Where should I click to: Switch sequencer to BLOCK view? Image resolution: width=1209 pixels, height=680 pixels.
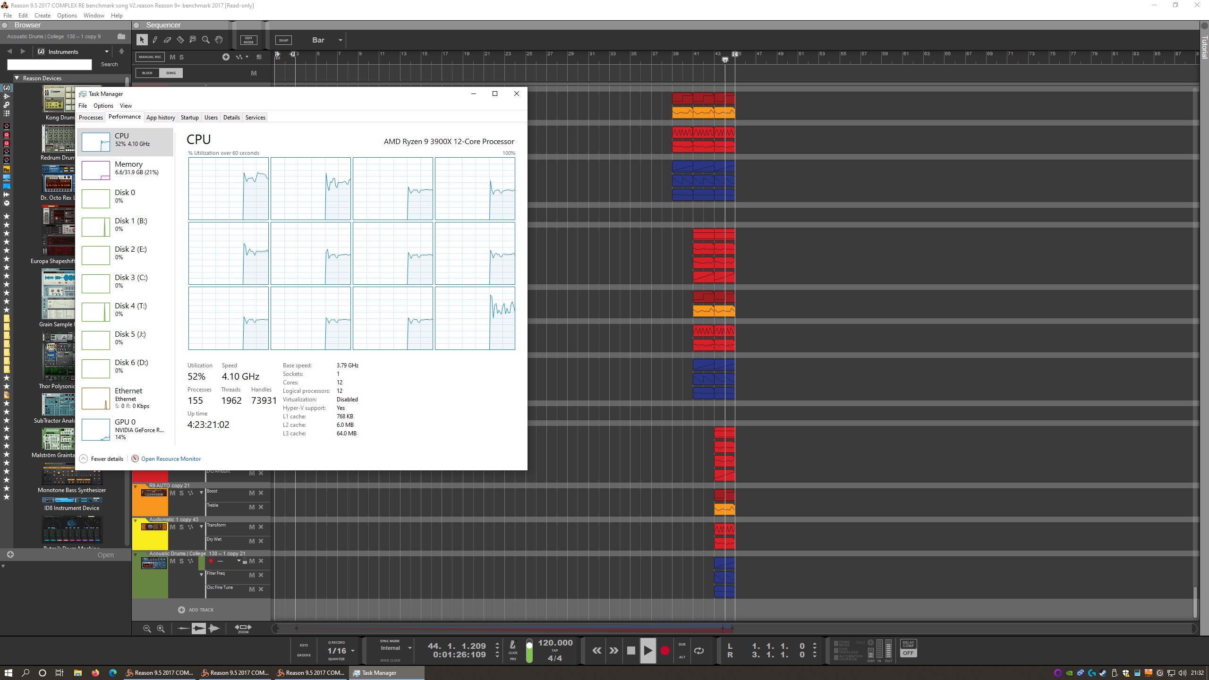click(147, 73)
